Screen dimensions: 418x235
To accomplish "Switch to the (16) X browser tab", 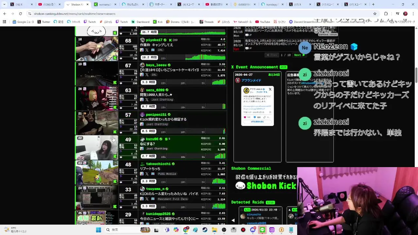I will coord(21,5).
